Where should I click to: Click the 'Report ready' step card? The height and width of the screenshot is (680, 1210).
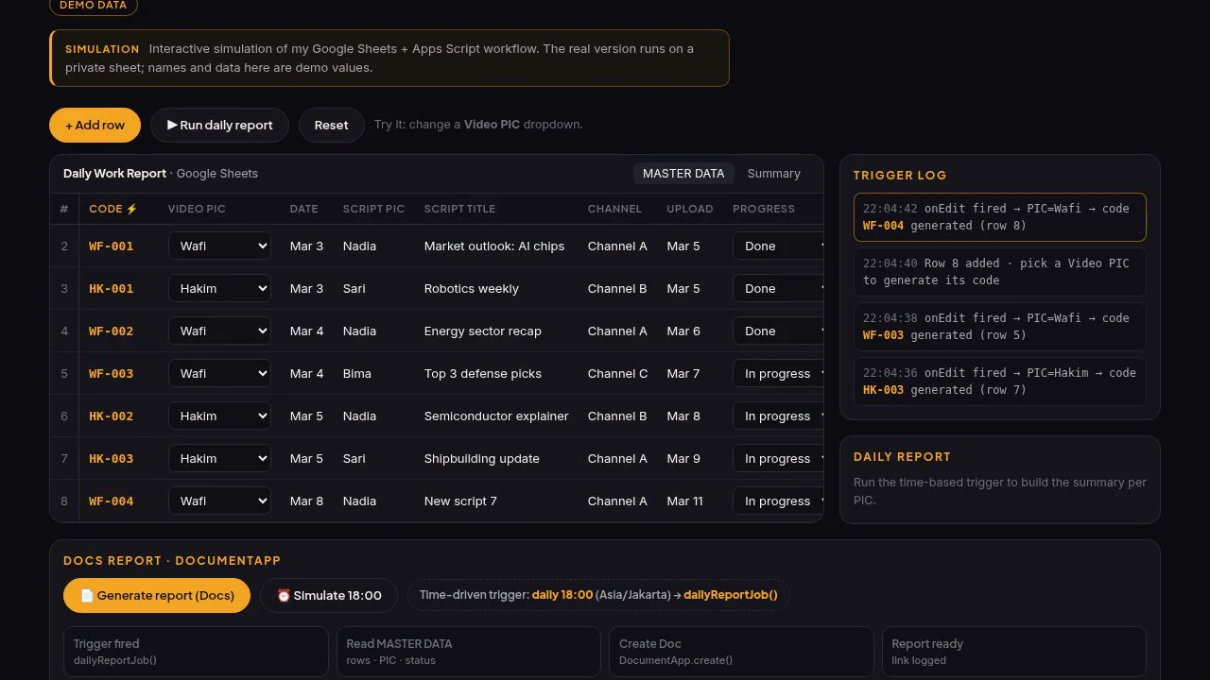pyautogui.click(x=1014, y=652)
